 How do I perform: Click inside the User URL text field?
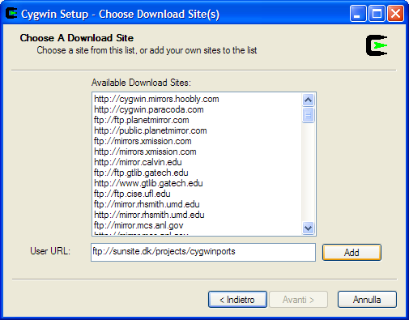(x=203, y=252)
